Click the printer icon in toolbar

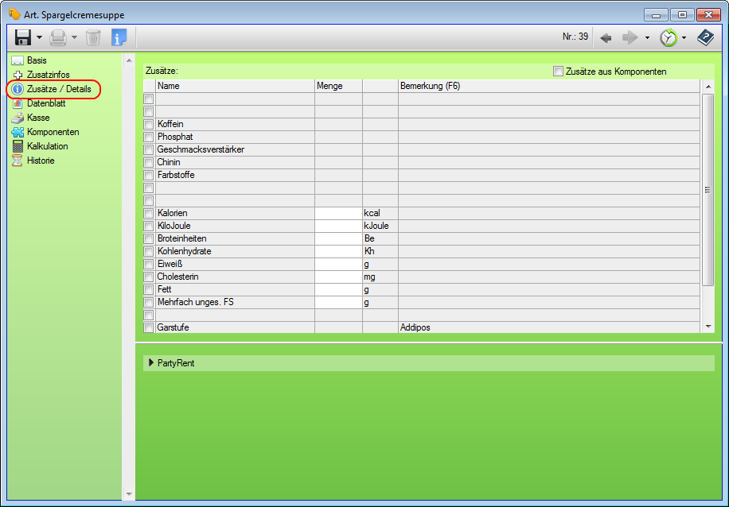click(x=58, y=37)
